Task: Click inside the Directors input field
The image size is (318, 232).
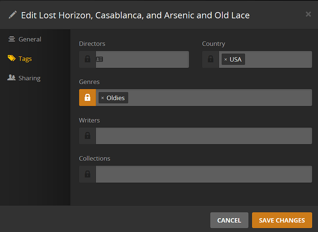Action: click(x=147, y=59)
